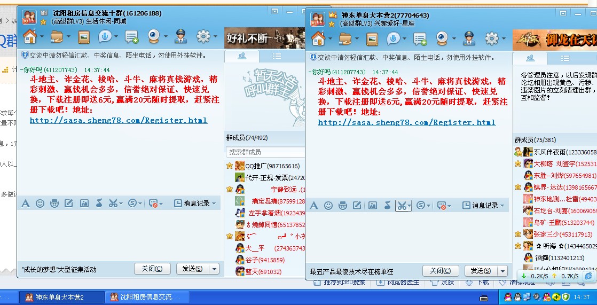Expand webcam dropdown in 神东单身 window
This screenshot has height=305, width=597.
coord(454,39)
